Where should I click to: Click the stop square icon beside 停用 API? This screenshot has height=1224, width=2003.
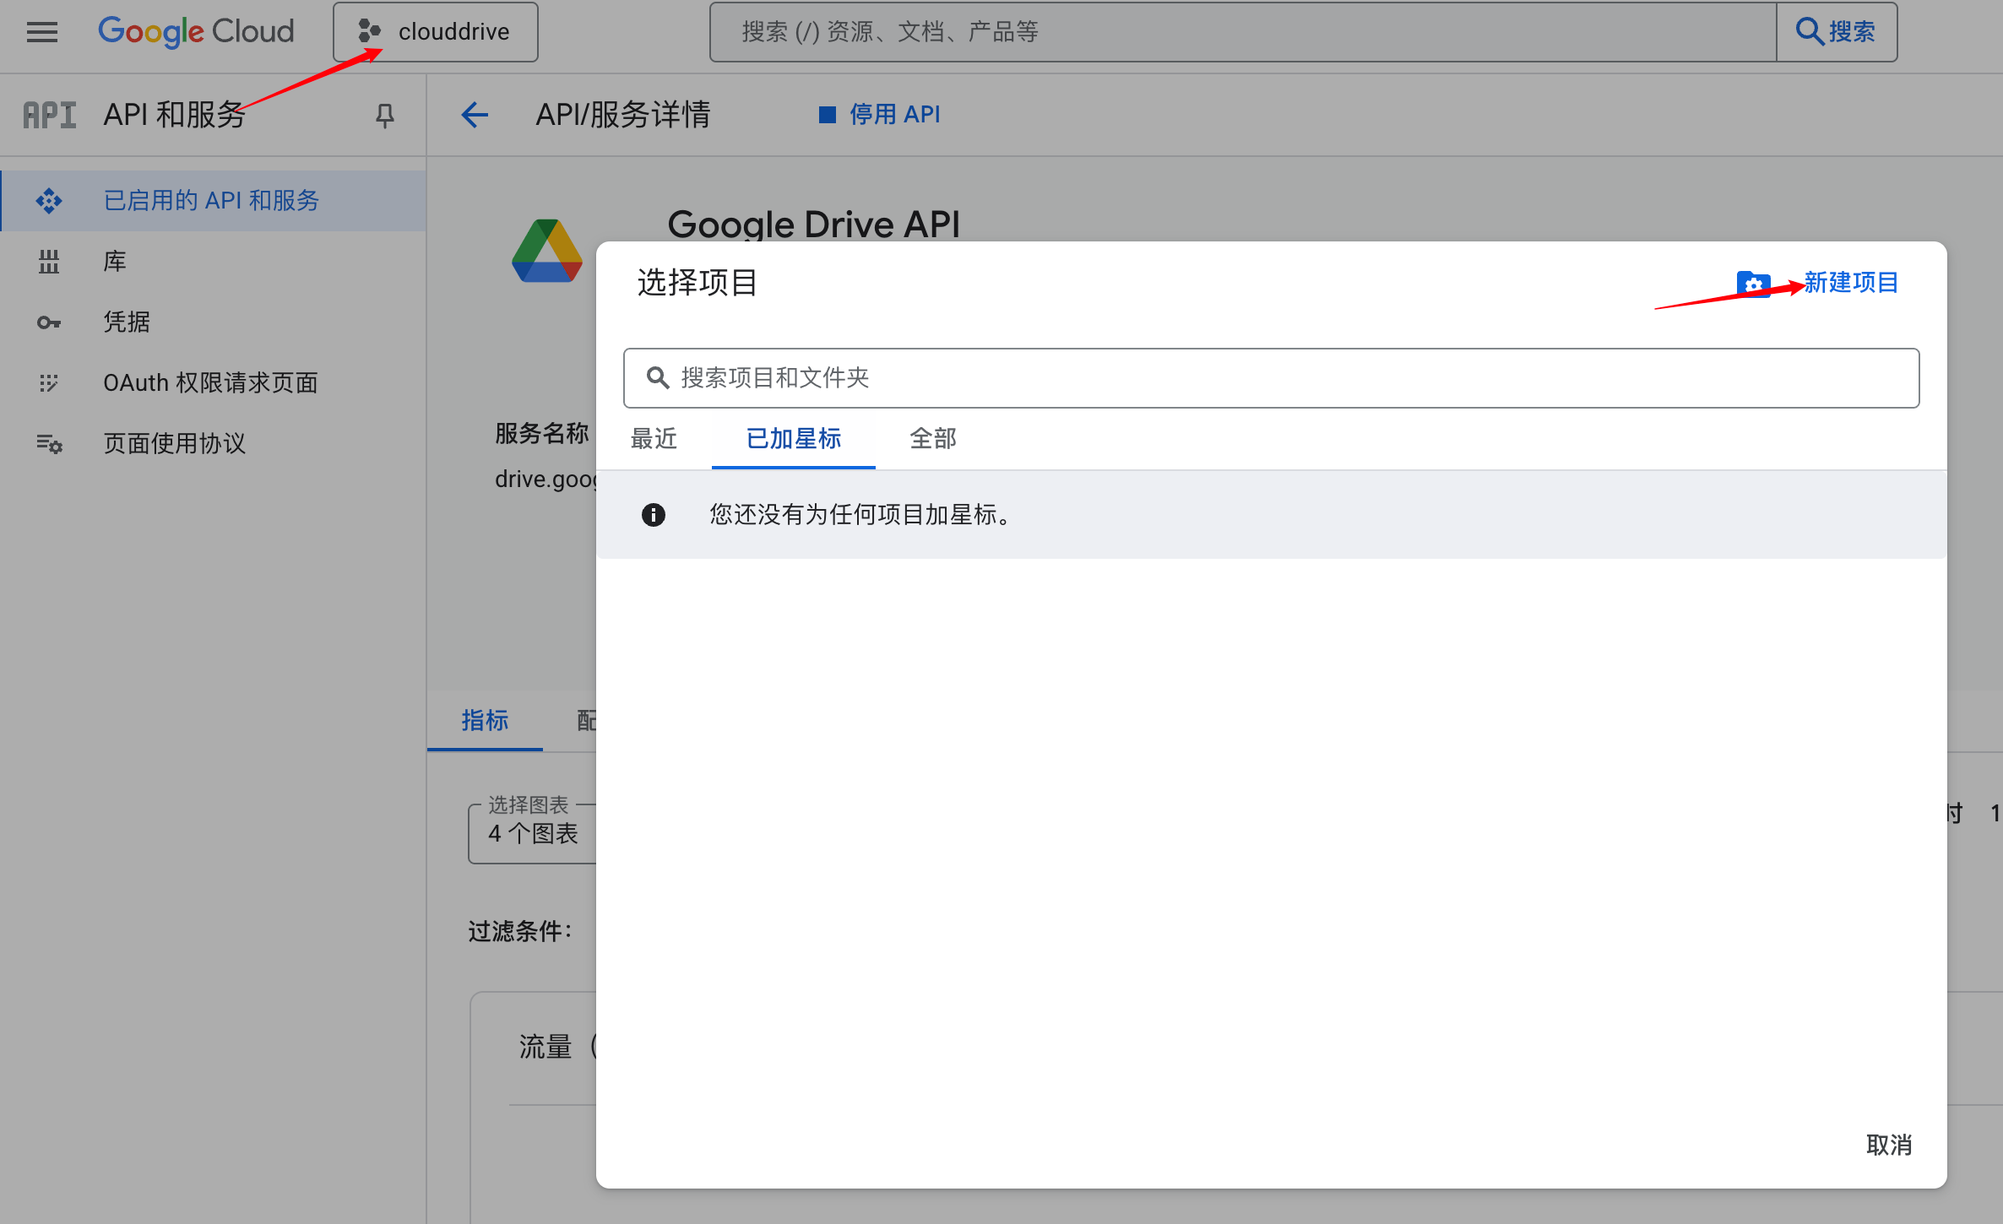tap(827, 115)
